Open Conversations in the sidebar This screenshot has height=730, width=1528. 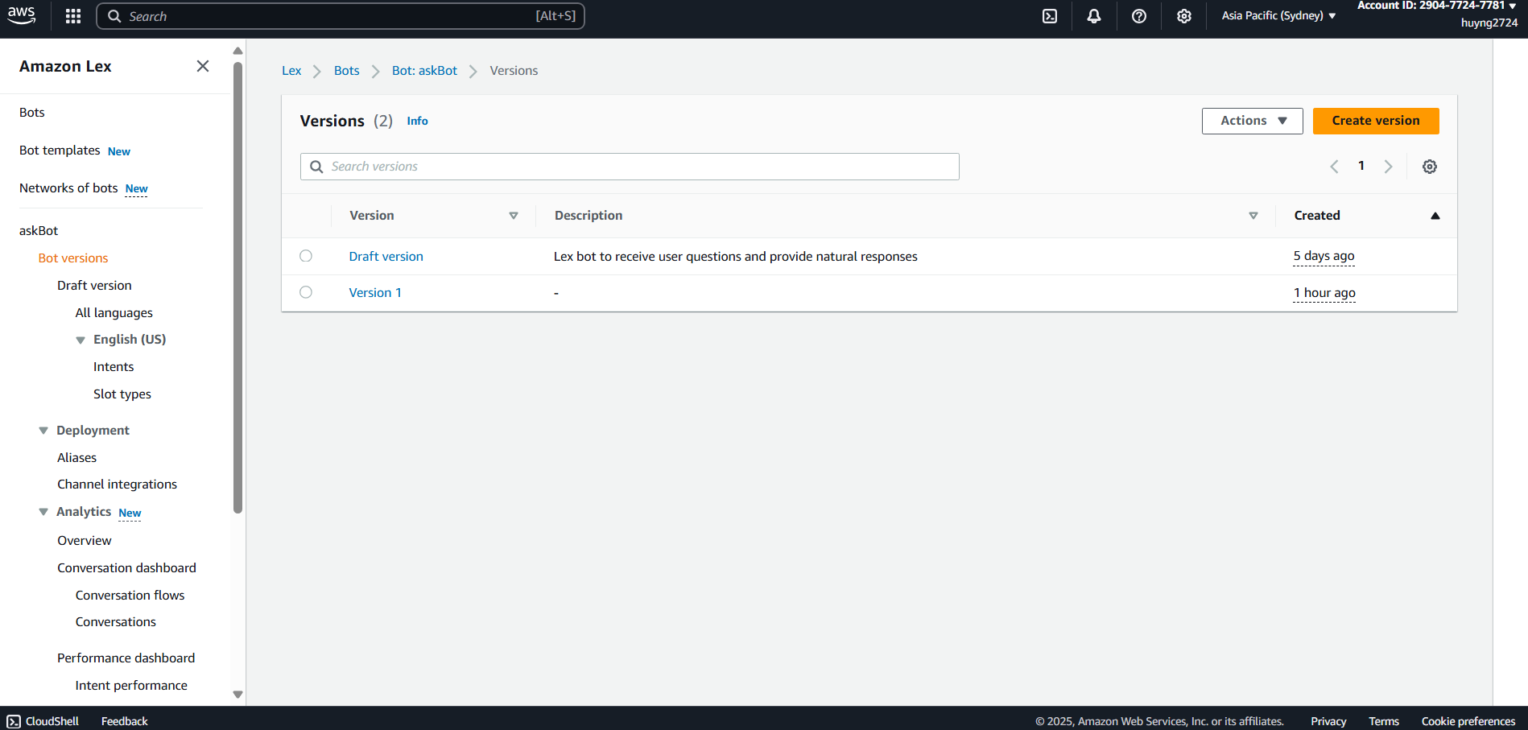pyautogui.click(x=116, y=622)
